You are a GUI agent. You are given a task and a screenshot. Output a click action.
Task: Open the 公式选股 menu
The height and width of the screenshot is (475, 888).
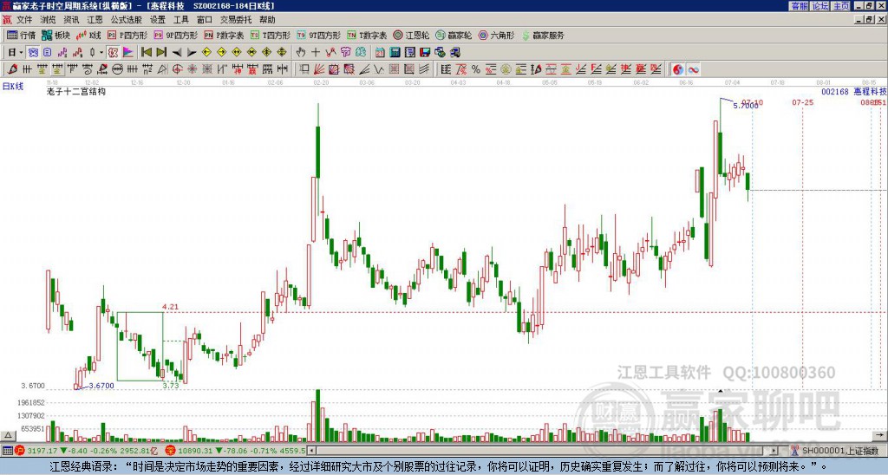point(126,20)
